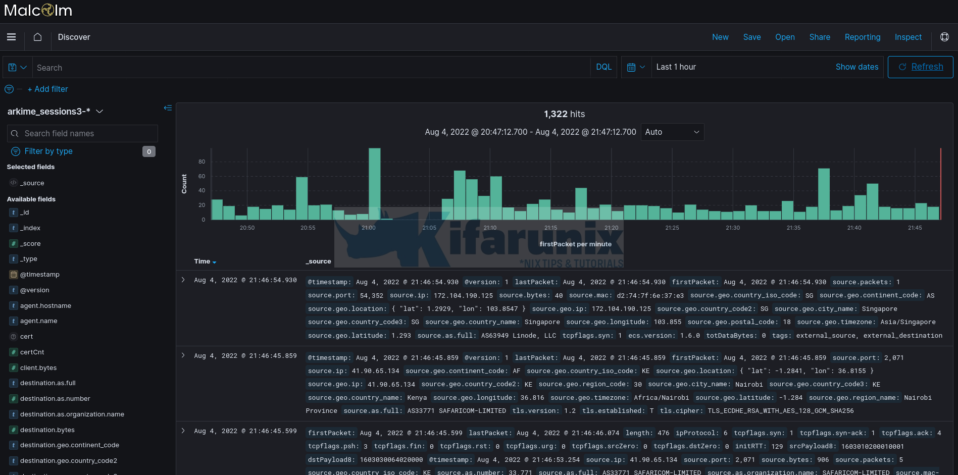This screenshot has width=958, height=475.
Task: Open the calendar quick date menu
Action: [x=636, y=67]
